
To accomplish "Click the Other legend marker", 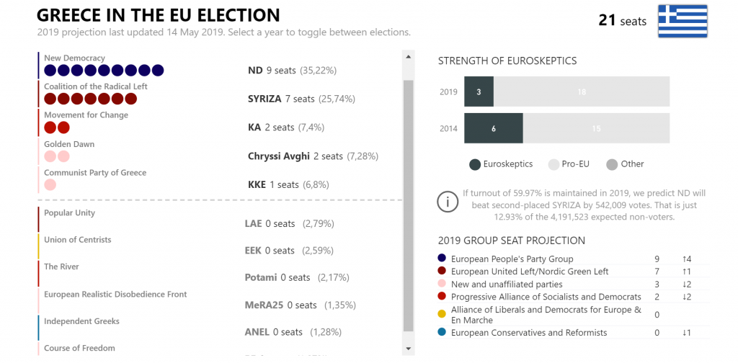I will [612, 164].
